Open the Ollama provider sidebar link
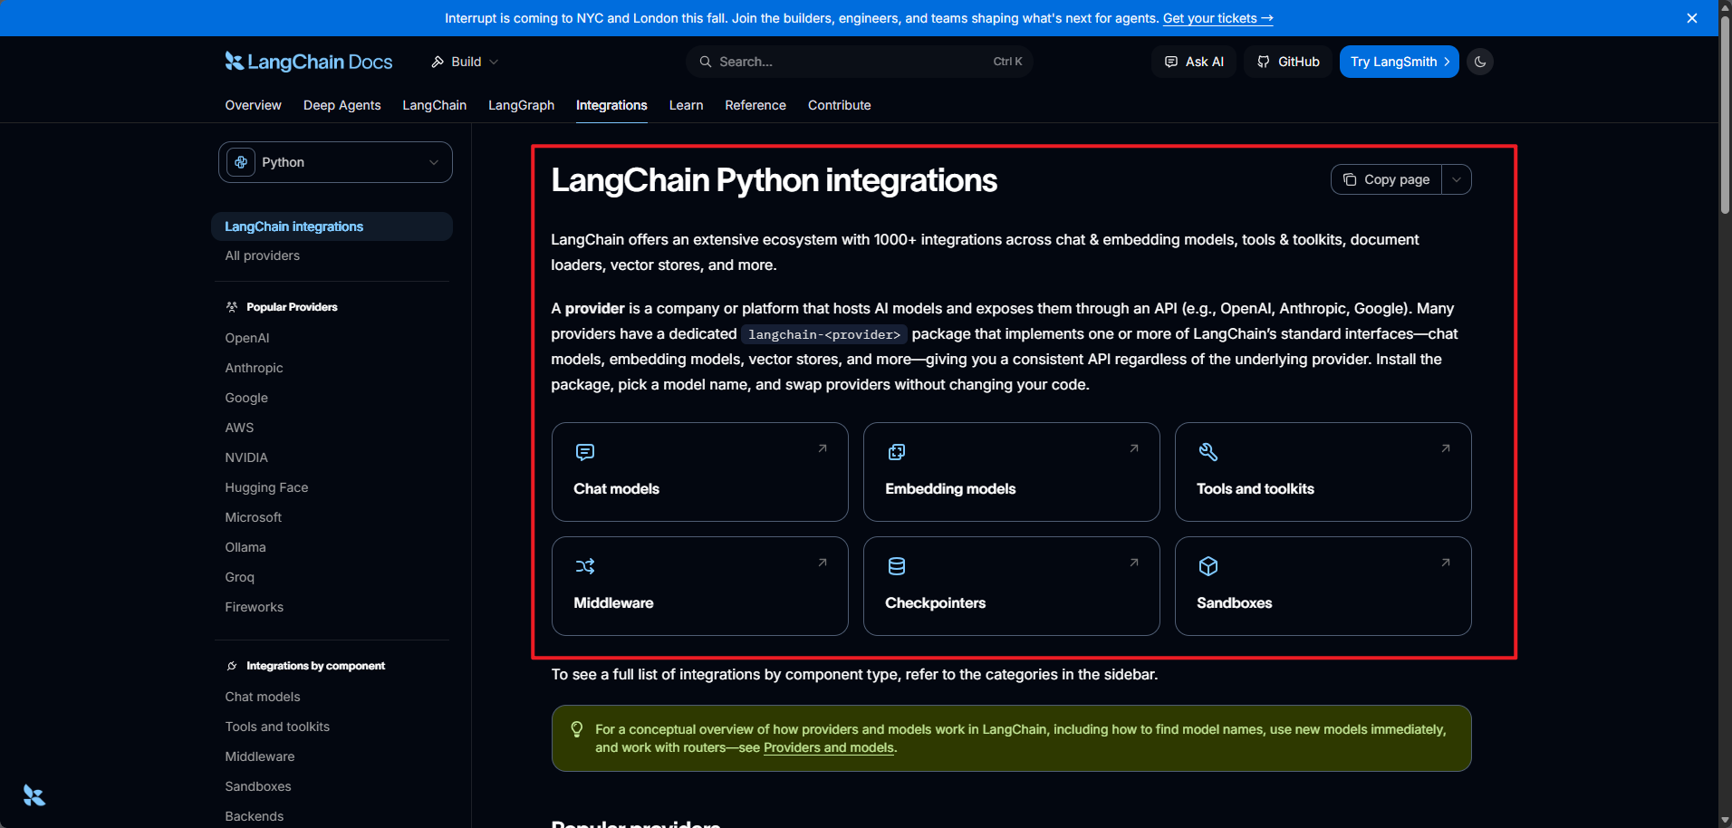This screenshot has height=828, width=1732. (x=245, y=547)
